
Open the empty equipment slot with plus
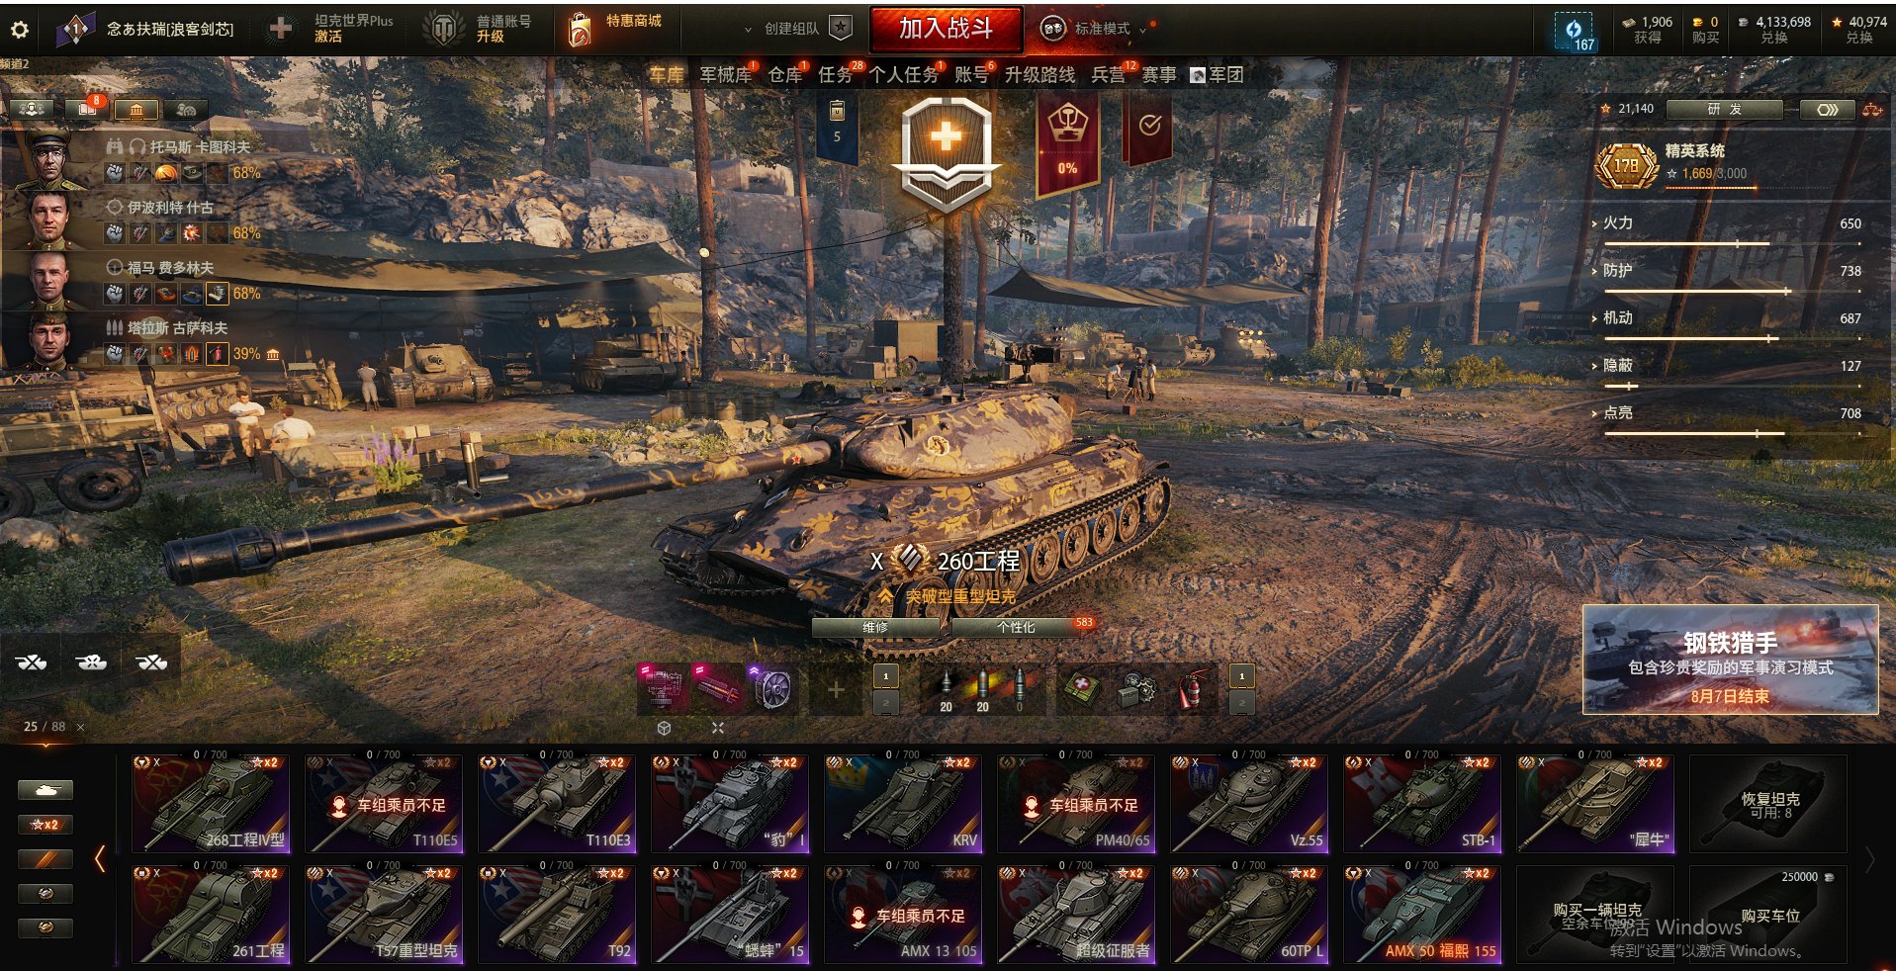point(836,689)
